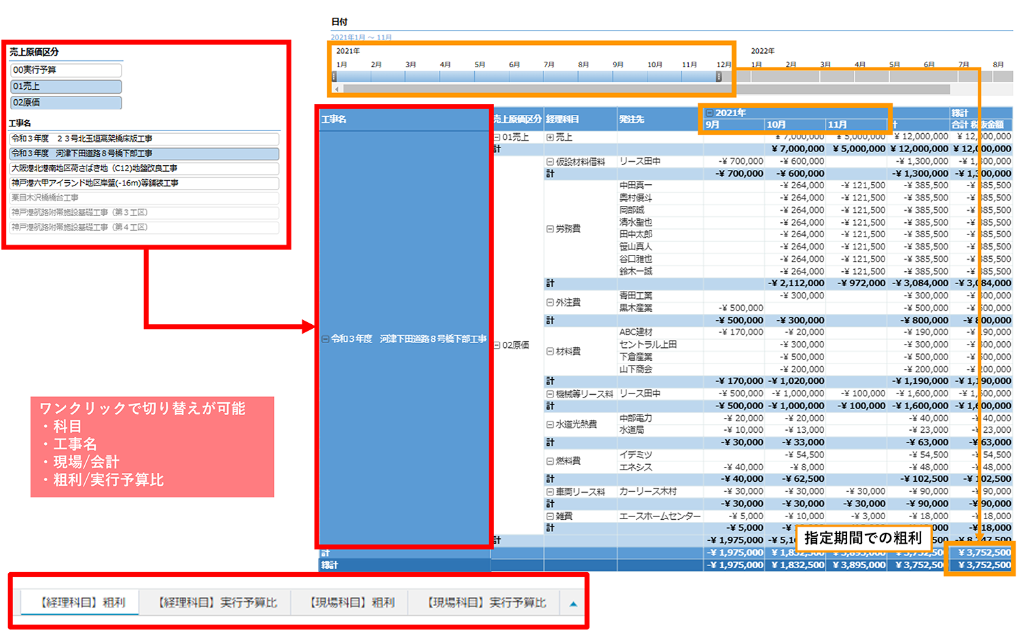This screenshot has height=634, width=1019.
Task: Click the up-arrow icon beside sheet tabs
Action: [x=573, y=603]
